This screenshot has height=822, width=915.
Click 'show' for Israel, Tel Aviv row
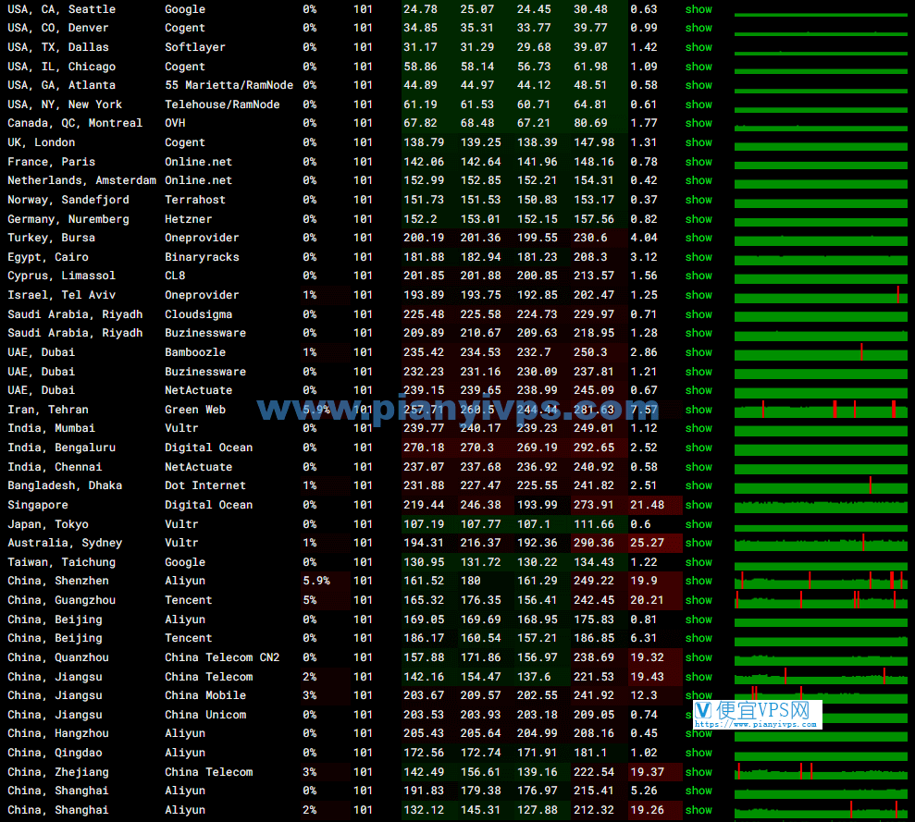coord(699,295)
